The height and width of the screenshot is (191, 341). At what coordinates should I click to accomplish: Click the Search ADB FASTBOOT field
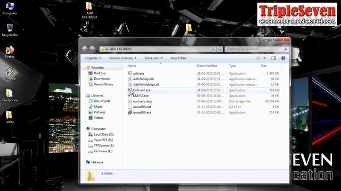tap(254, 49)
